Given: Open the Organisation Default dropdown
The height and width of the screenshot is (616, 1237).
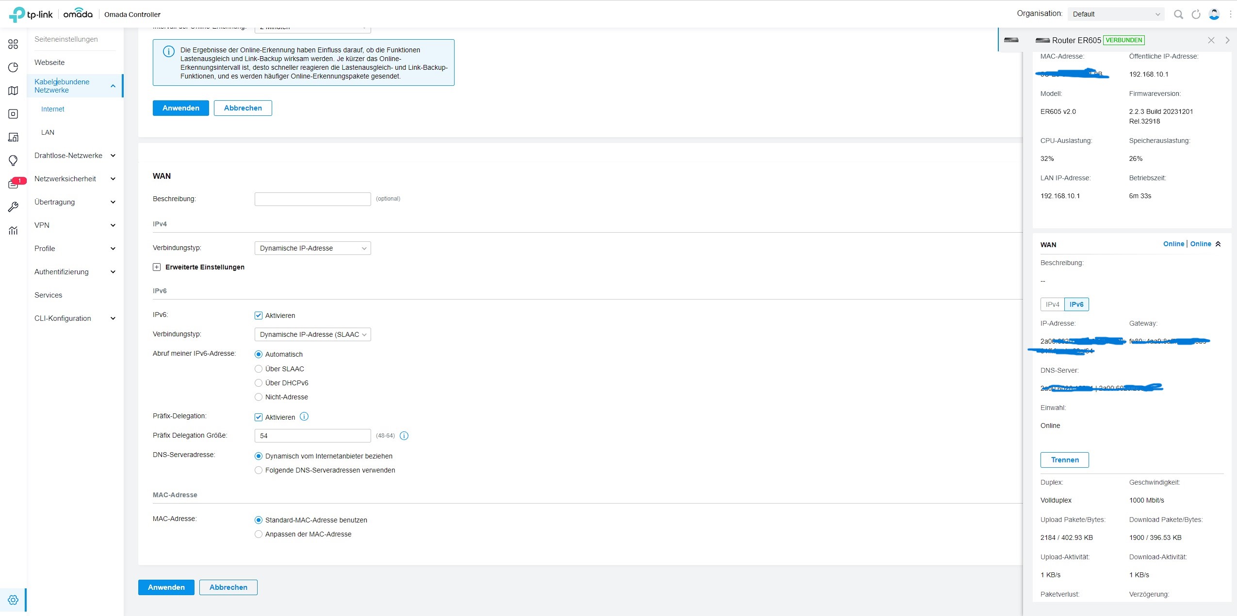Looking at the screenshot, I should click(1115, 14).
